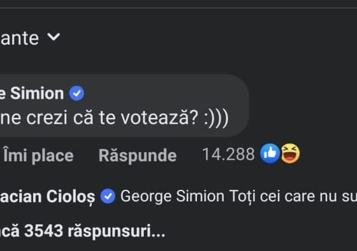Click the 'Toți cei care nu' reply text
The image size is (357, 251).
pyautogui.click(x=283, y=196)
